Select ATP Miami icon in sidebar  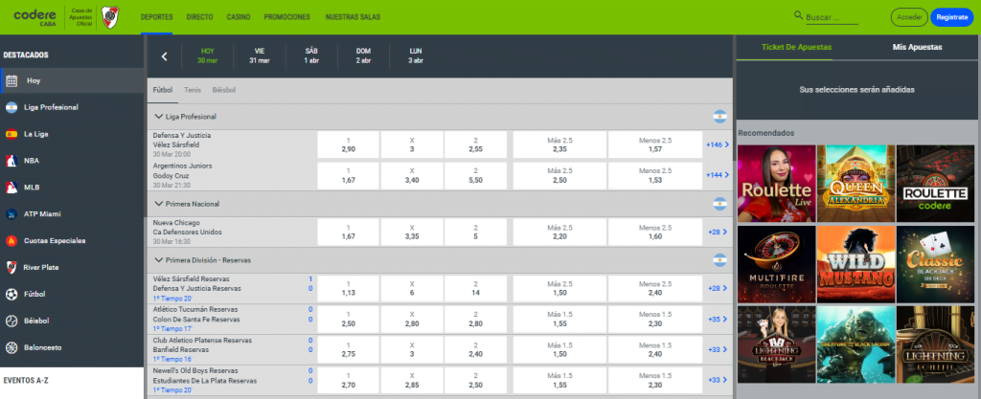coord(11,214)
